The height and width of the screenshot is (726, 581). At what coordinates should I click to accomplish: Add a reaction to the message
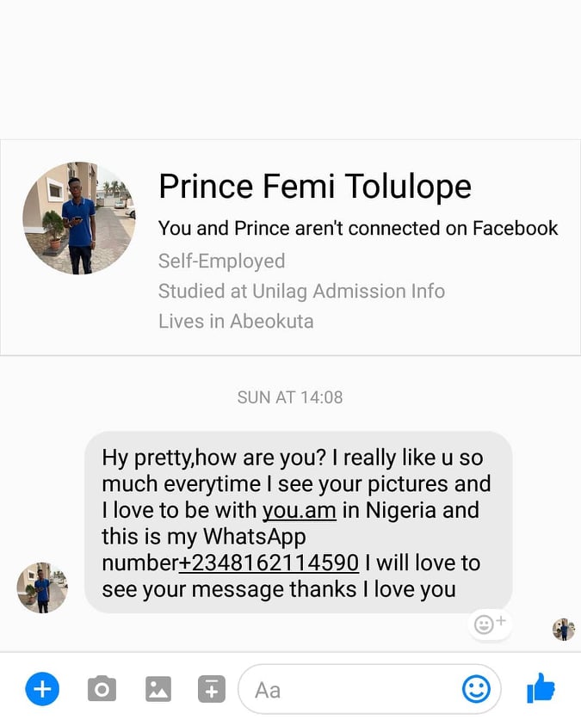tap(490, 624)
